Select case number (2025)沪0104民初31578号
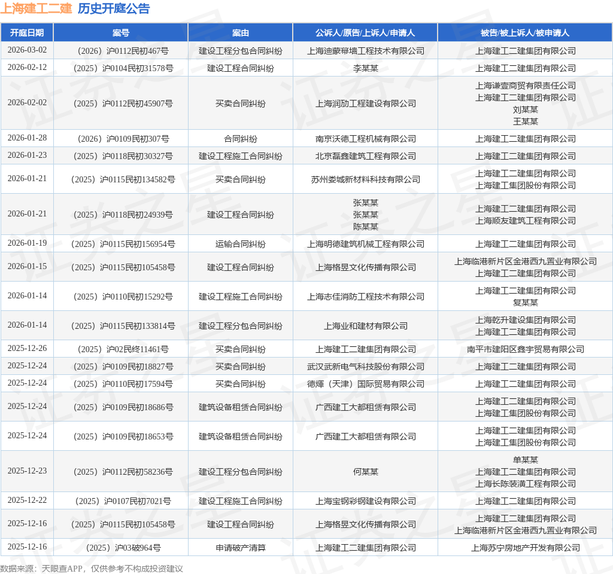The height and width of the screenshot is (574, 613). (123, 68)
